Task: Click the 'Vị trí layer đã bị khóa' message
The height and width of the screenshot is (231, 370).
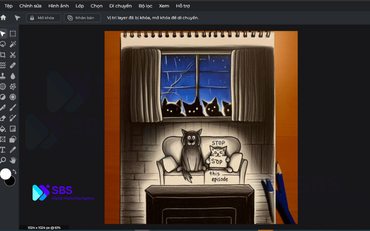Action: 153,18
